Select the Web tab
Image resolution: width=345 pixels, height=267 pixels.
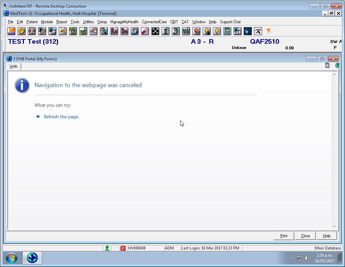click(x=13, y=66)
